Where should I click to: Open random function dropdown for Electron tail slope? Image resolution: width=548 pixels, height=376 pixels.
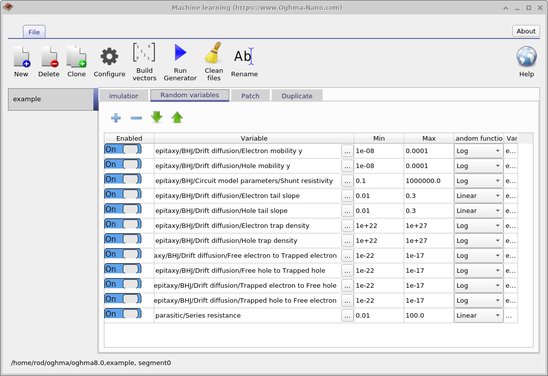478,196
